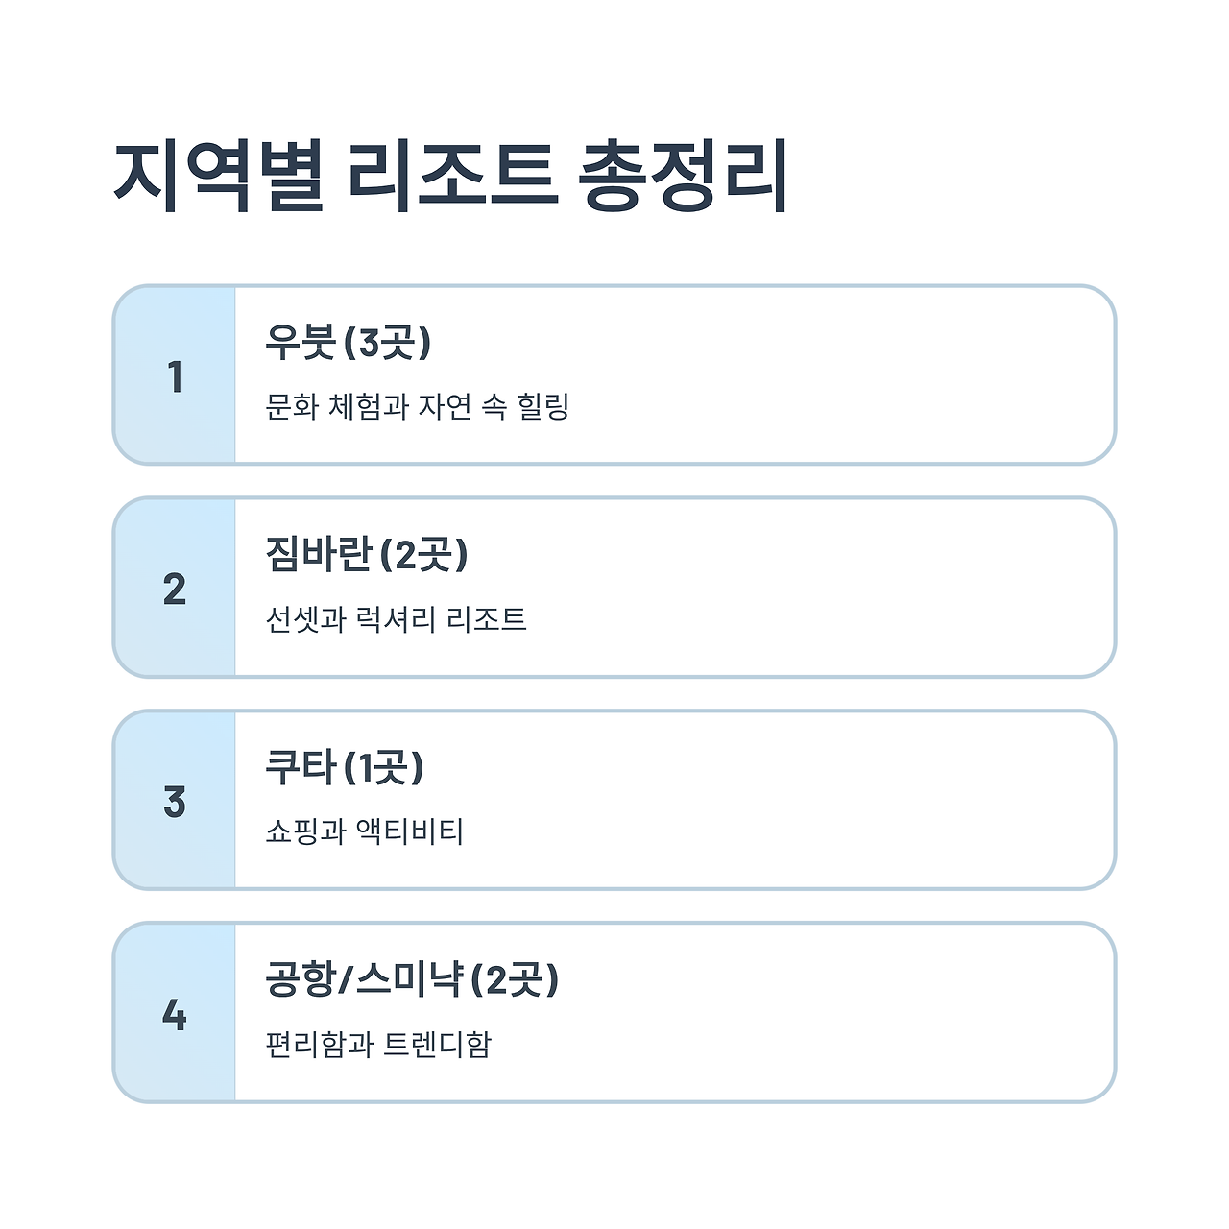
Task: Click the 쇼핑과 액티비티 description
Action: (364, 831)
